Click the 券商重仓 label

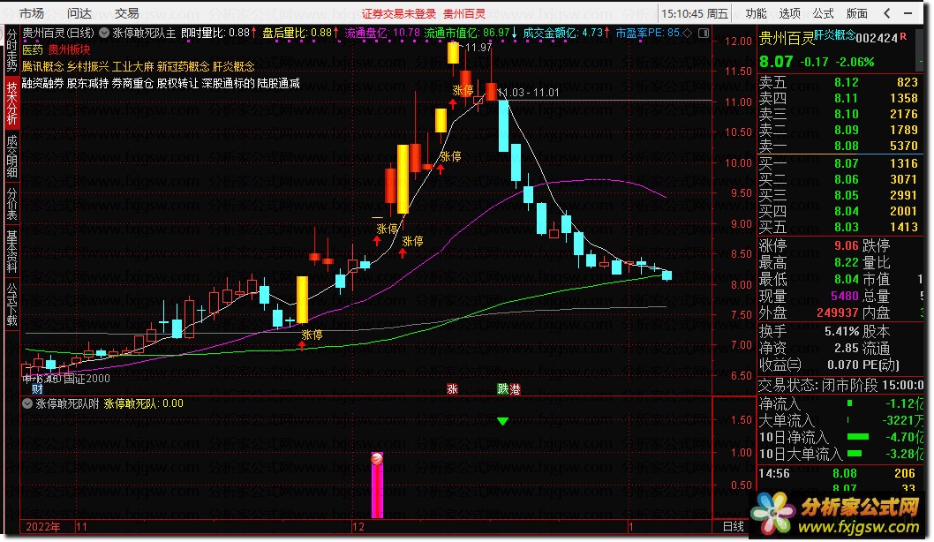click(x=132, y=83)
